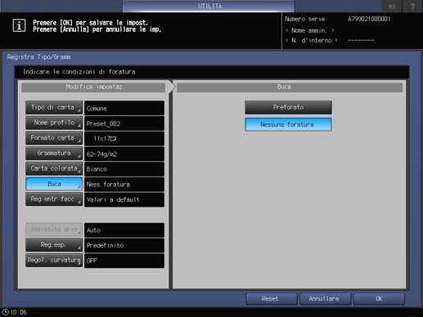Click the Nome ammin. label
The height and width of the screenshot is (317, 423).
click(x=309, y=30)
